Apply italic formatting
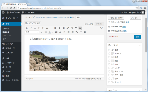This screenshot has height=92, width=148. click(x=31, y=28)
